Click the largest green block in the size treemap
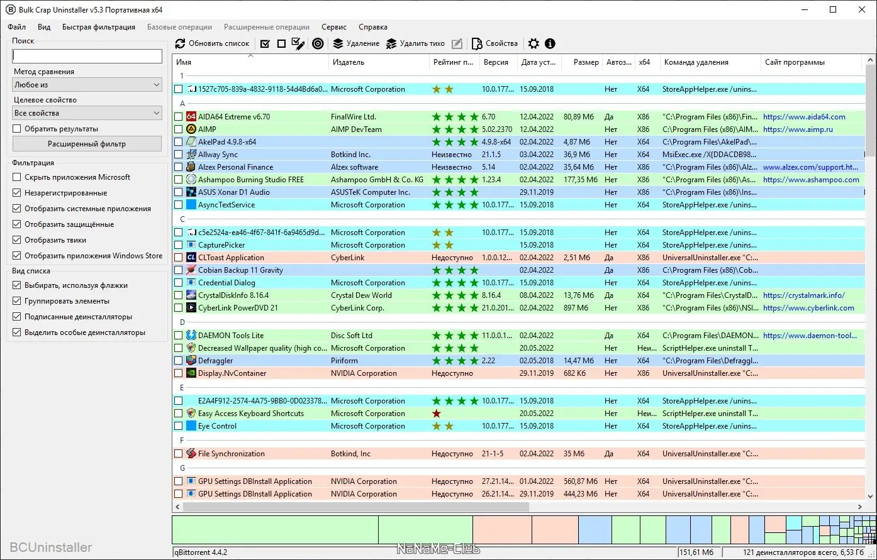877x560 pixels. [x=275, y=530]
